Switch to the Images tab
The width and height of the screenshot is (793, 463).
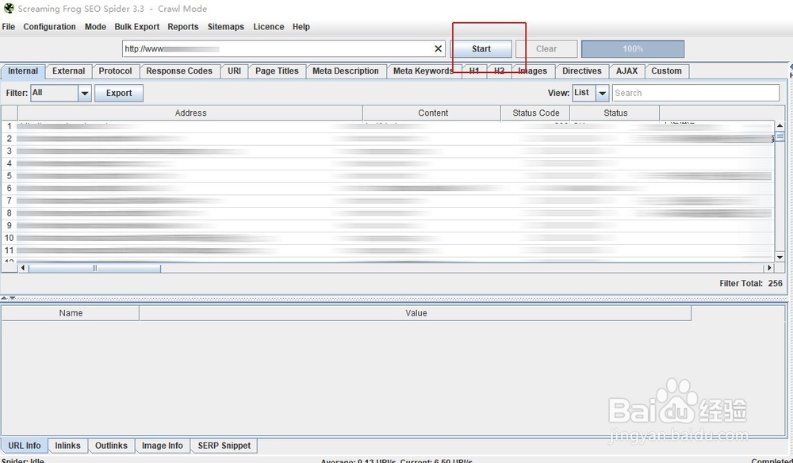click(x=533, y=71)
